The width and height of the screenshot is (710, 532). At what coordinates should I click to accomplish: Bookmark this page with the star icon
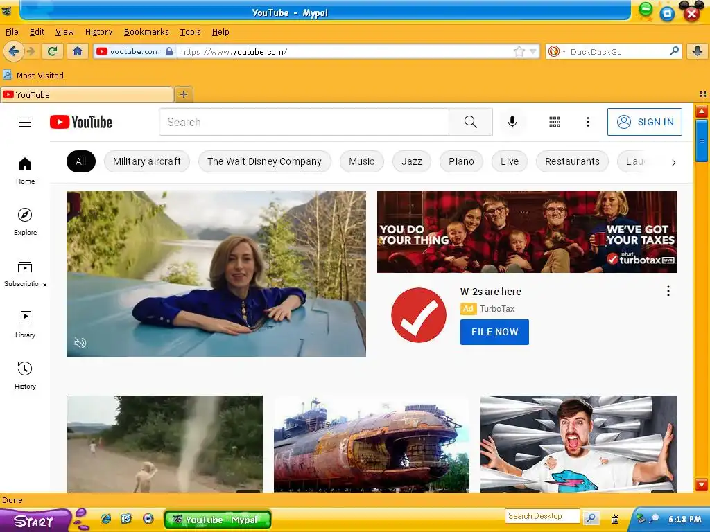click(519, 51)
